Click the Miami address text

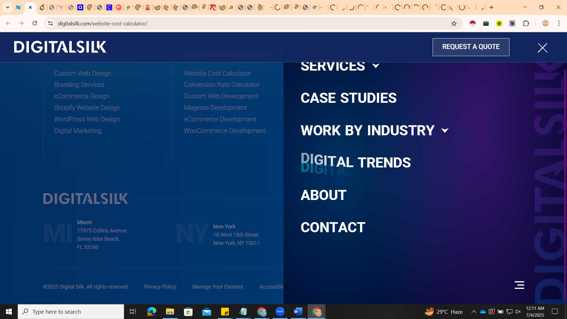pyautogui.click(x=102, y=235)
